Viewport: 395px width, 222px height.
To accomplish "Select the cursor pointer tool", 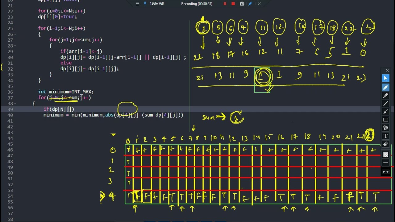I will coord(386,78).
